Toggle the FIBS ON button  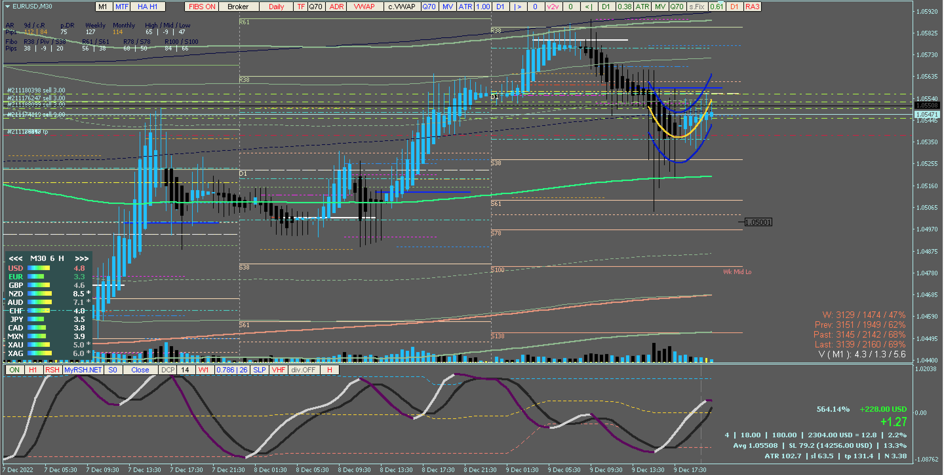202,7
